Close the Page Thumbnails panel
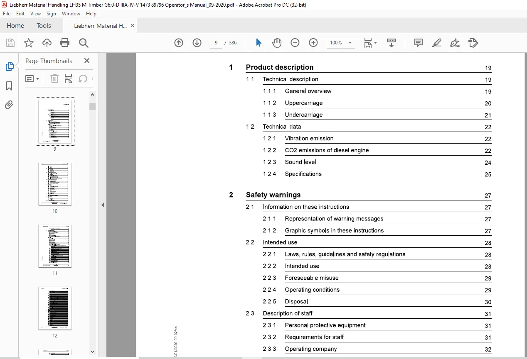Screen dimensions: 527x359 click(87, 61)
